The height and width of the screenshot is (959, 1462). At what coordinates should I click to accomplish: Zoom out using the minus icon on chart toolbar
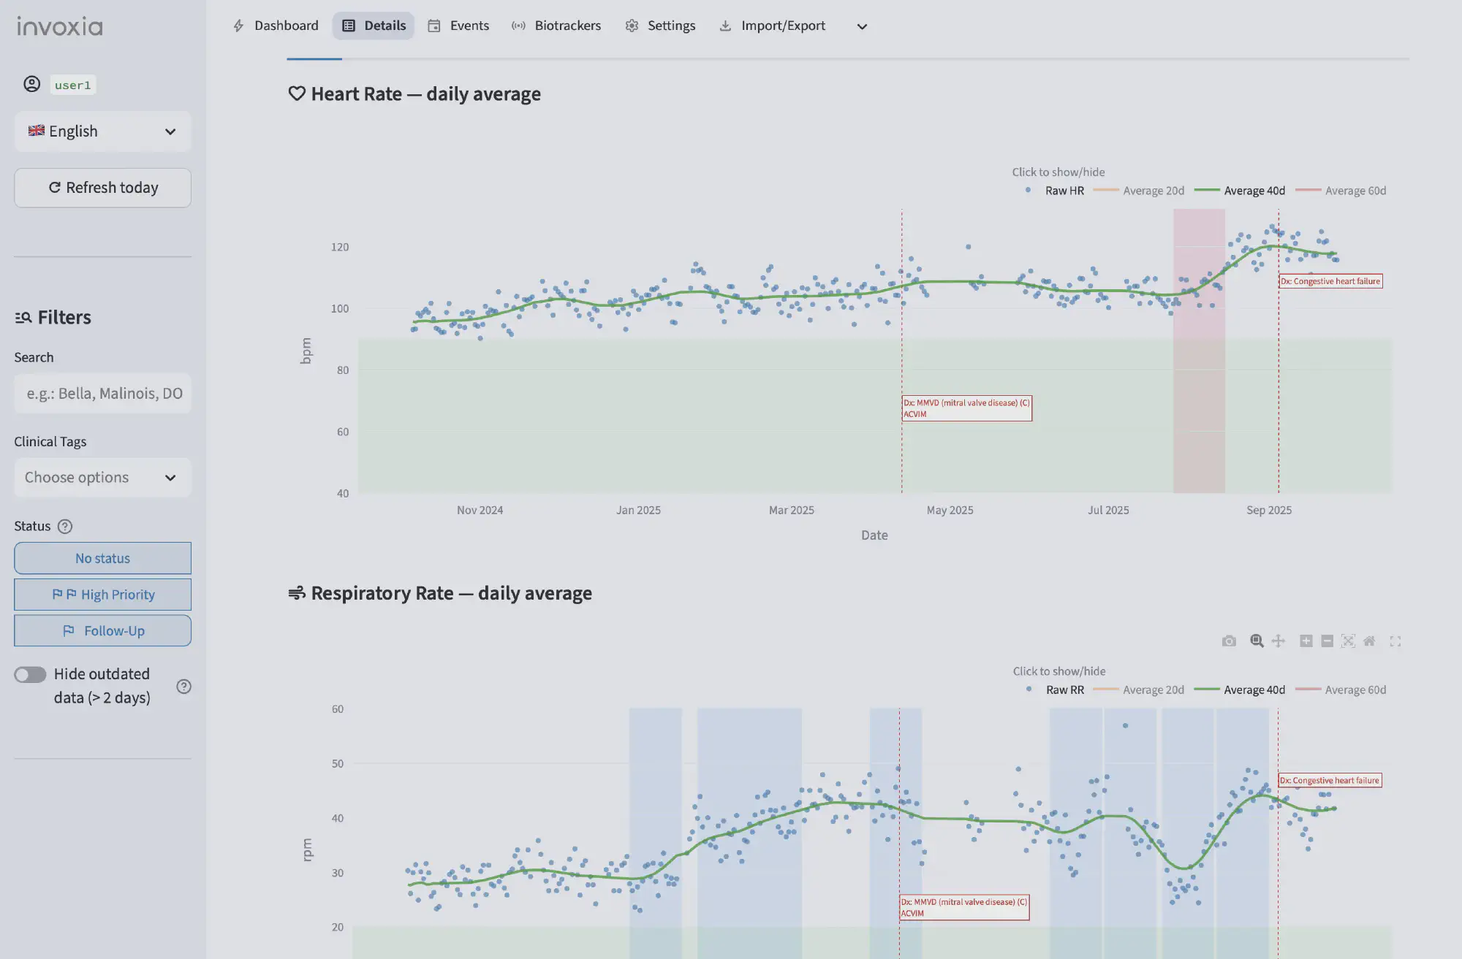click(x=1327, y=641)
